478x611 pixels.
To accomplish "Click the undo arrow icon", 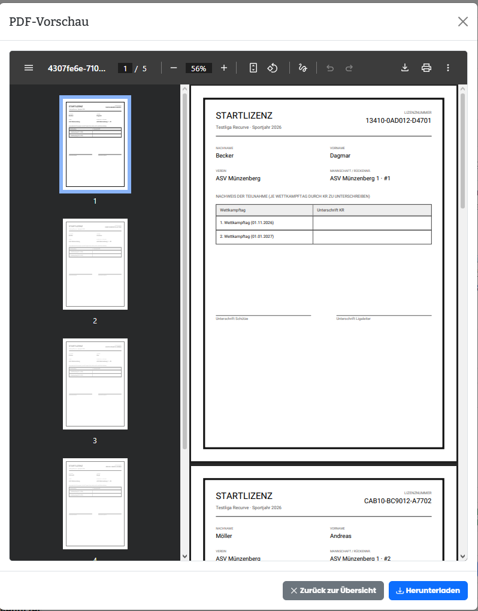I will tap(330, 68).
